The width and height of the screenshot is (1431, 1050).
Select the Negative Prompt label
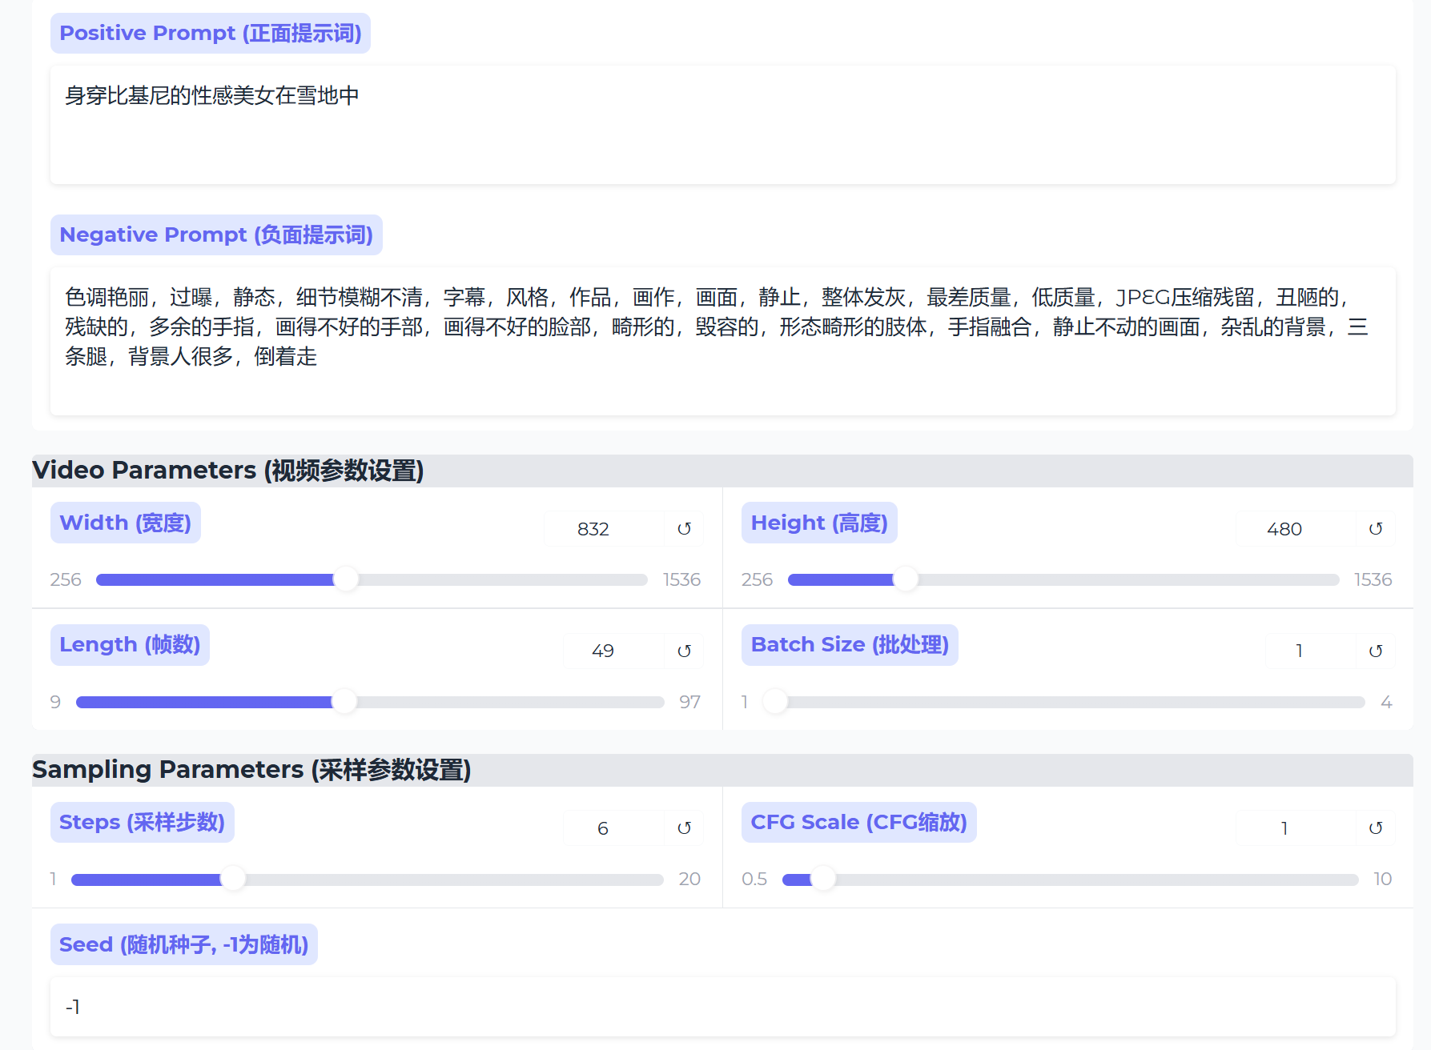pos(216,234)
